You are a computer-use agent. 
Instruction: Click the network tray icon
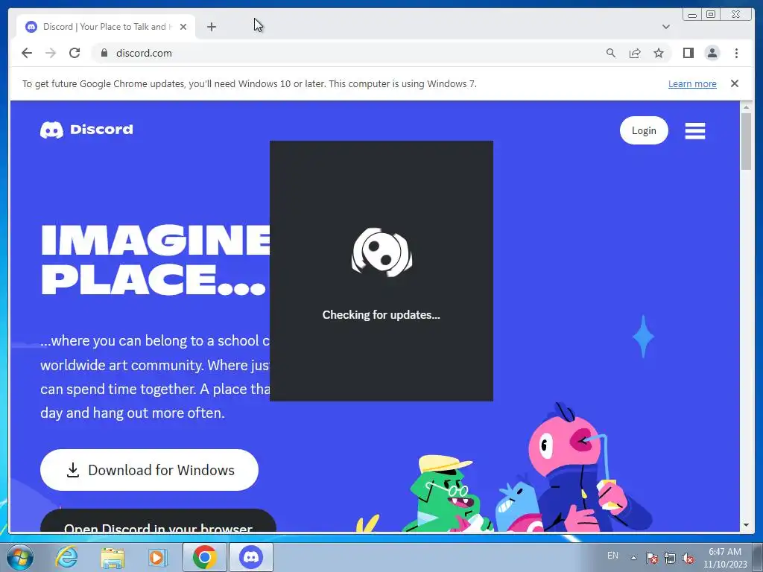pyautogui.click(x=670, y=558)
